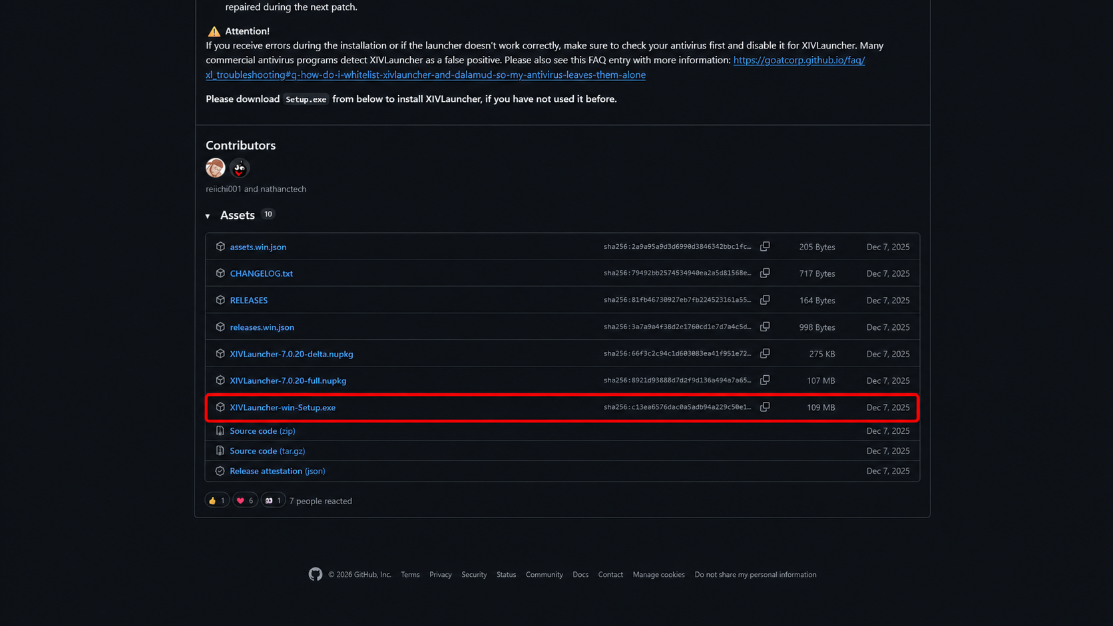The image size is (1113, 626).
Task: Click the '998 Bytes' size value
Action: [817, 327]
